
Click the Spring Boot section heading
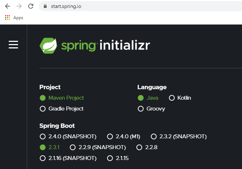coord(57,126)
